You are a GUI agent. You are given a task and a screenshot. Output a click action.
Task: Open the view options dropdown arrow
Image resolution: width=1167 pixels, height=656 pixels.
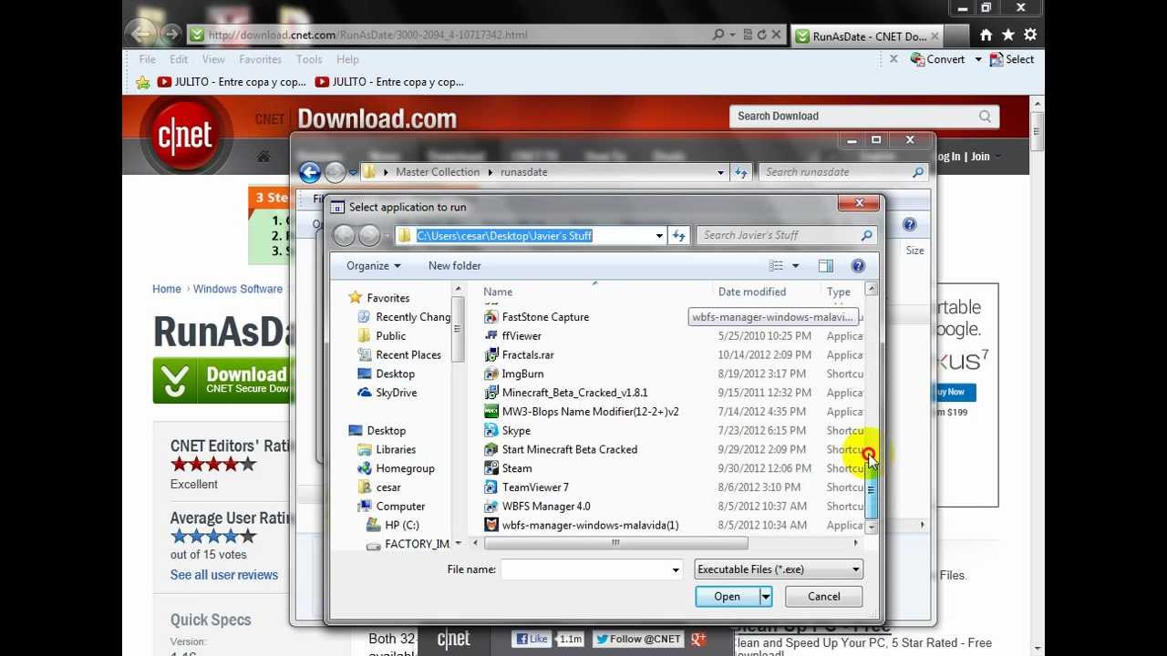point(795,266)
